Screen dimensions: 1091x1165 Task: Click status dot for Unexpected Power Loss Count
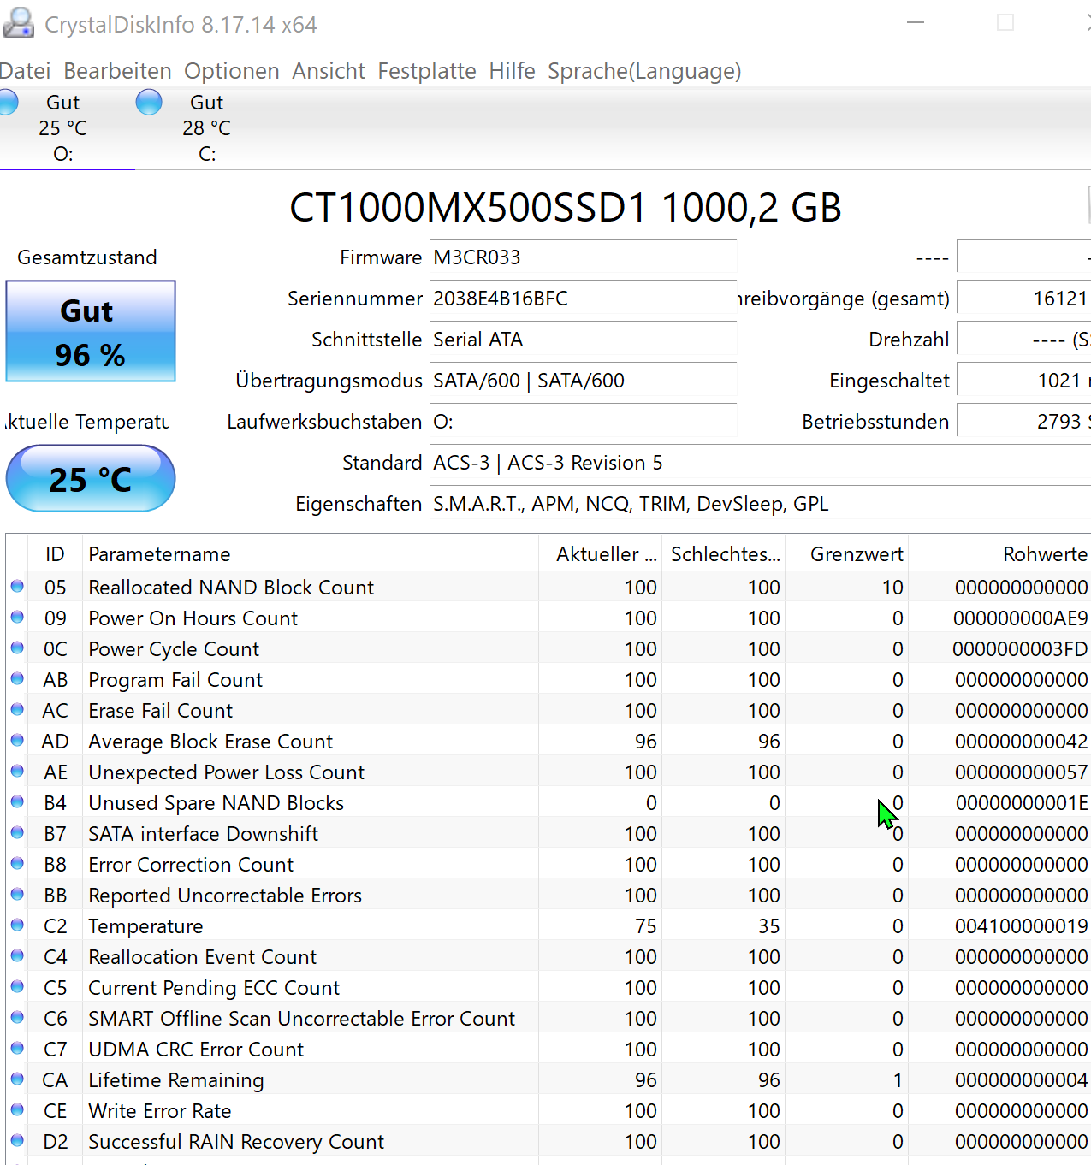click(17, 772)
